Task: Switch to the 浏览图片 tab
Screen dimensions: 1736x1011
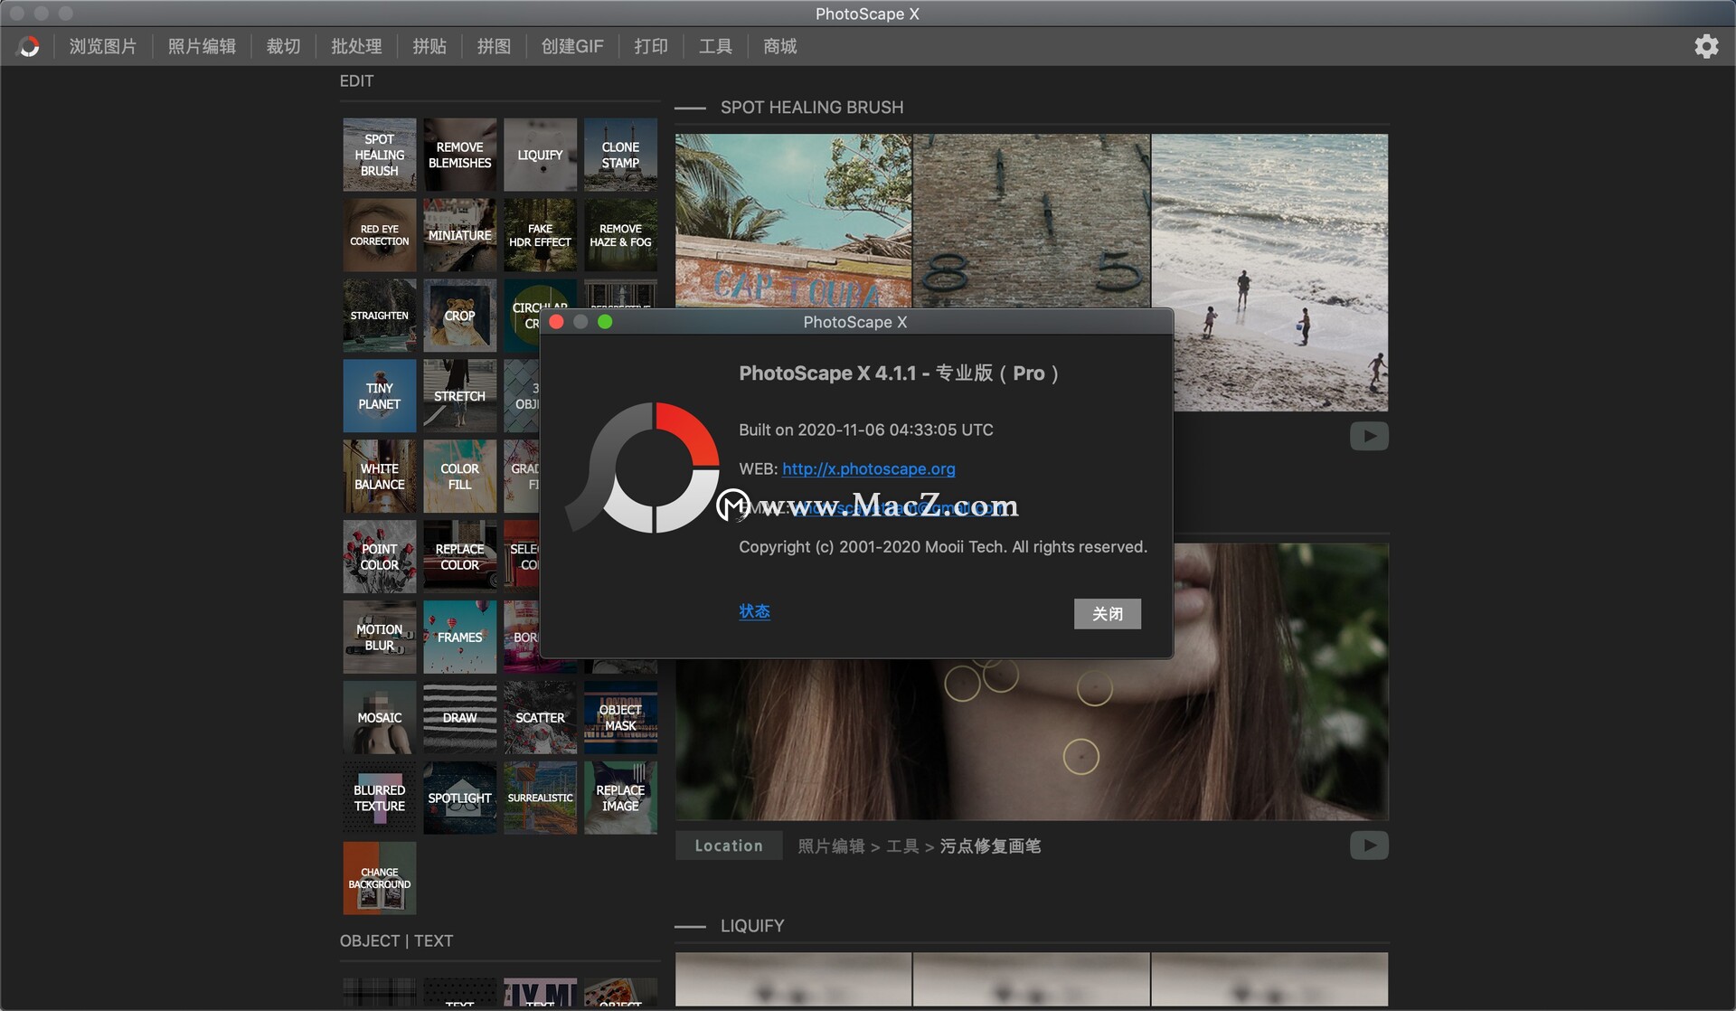Action: coord(103,46)
